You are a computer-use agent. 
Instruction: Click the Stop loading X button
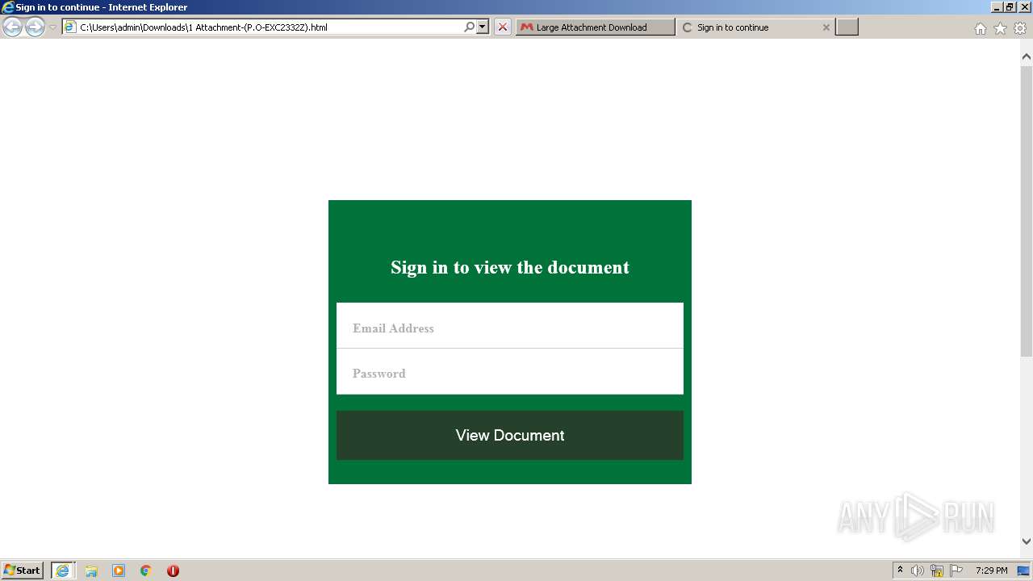[x=503, y=27]
